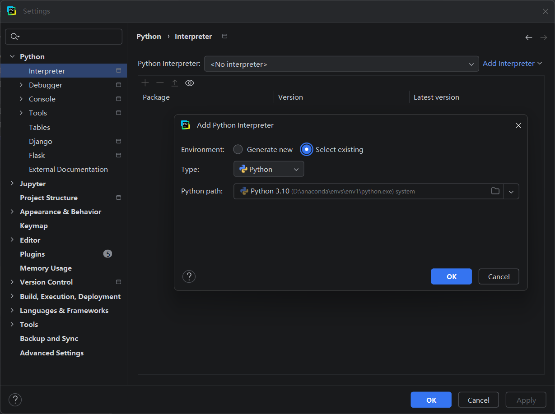Click Cancel in Add Python Interpreter dialog

click(x=499, y=276)
